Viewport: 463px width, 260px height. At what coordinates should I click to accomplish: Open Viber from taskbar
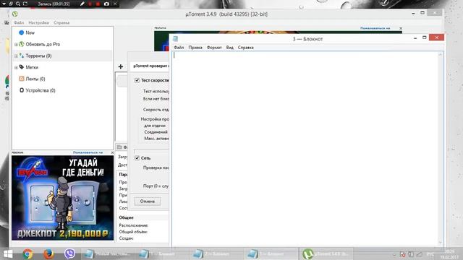pos(69,253)
